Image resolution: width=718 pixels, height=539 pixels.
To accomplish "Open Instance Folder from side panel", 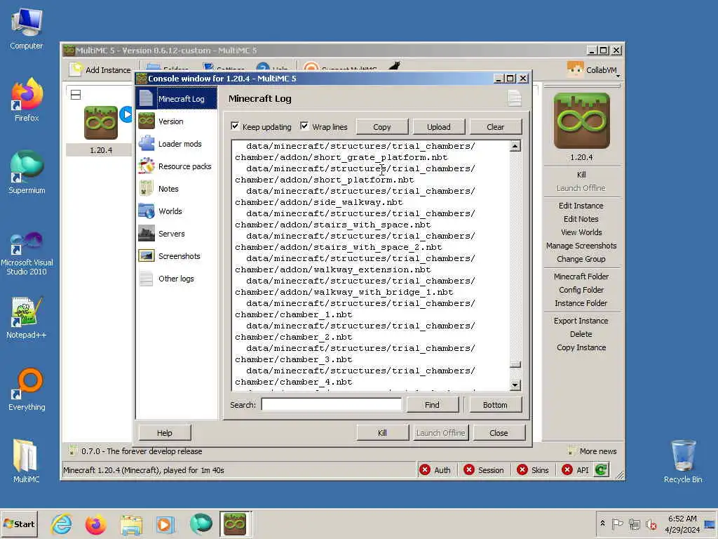I will tap(581, 303).
